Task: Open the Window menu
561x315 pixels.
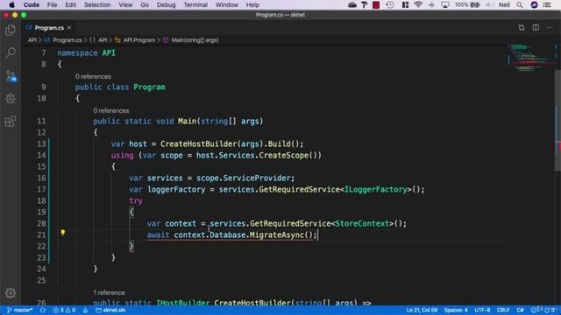Action: [227, 5]
